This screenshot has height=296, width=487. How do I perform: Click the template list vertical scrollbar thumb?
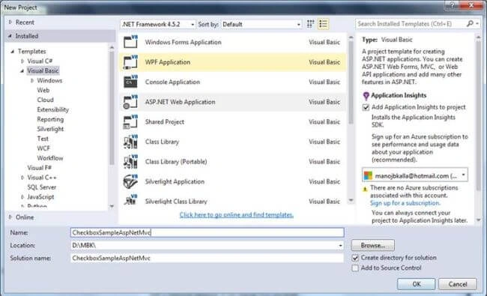click(x=351, y=82)
